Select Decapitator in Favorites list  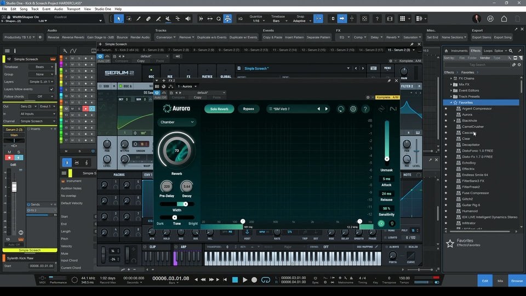coord(471,145)
